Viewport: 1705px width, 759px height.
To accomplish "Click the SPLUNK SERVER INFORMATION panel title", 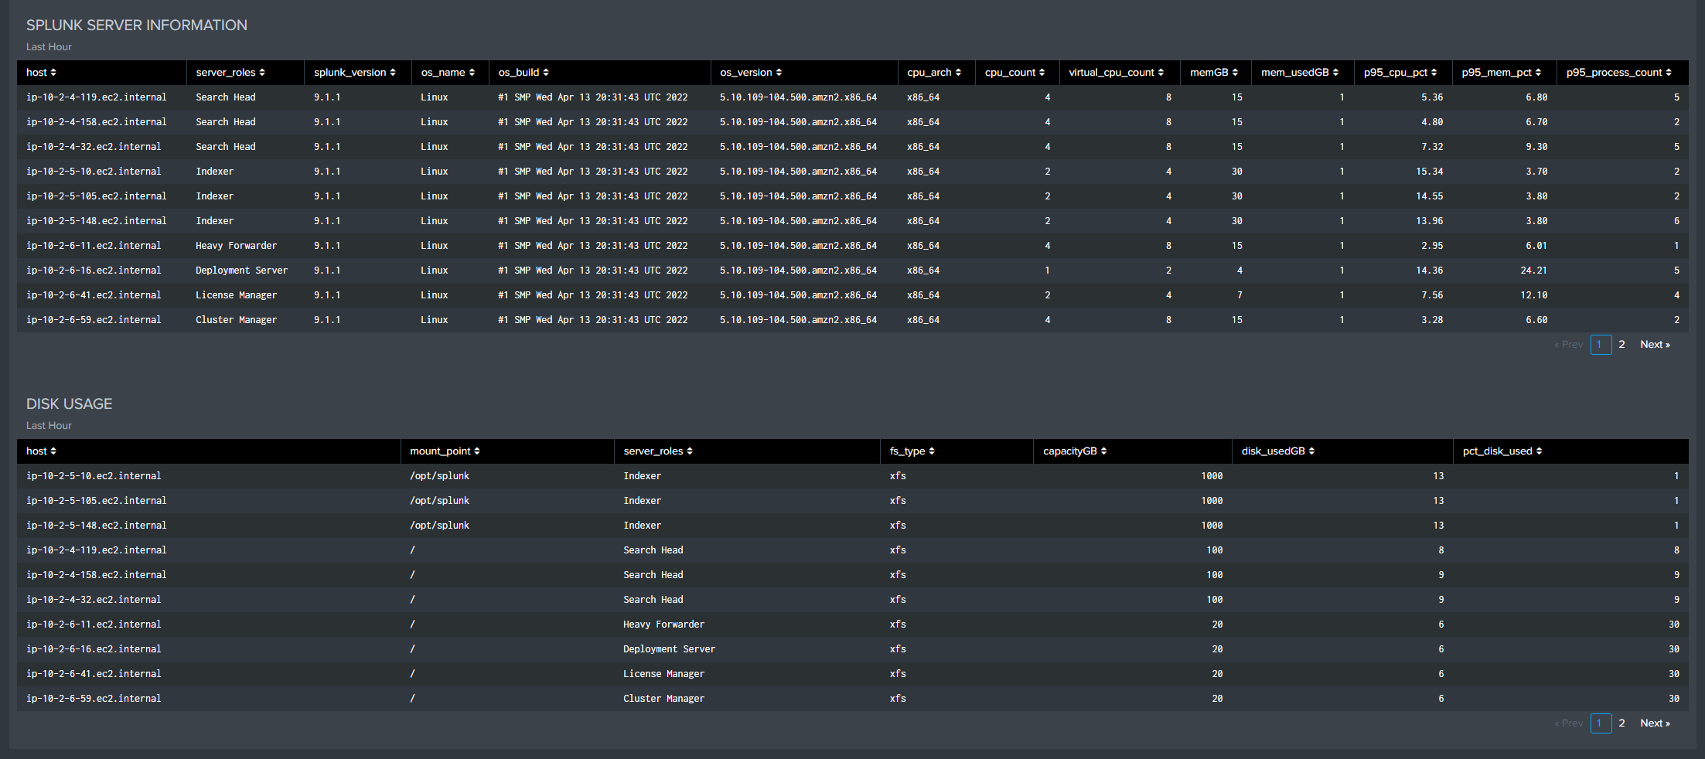I will pos(137,26).
